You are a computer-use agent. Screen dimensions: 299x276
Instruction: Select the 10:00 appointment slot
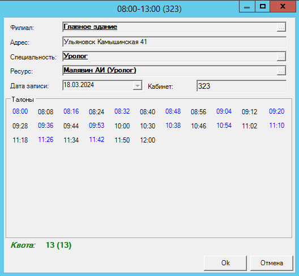pyautogui.click(x=122, y=126)
